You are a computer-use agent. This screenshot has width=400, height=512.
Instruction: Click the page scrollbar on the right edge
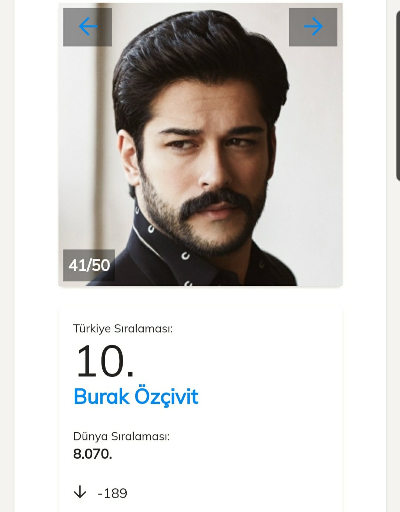(398, 96)
